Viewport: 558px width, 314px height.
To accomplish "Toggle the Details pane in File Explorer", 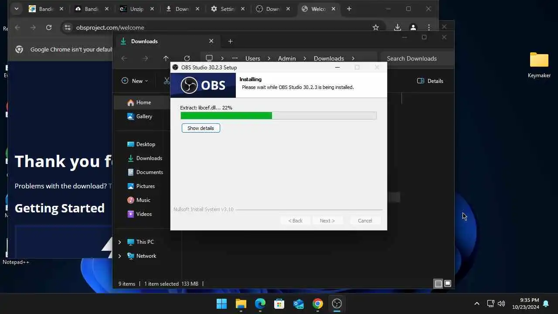I will 430,81.
